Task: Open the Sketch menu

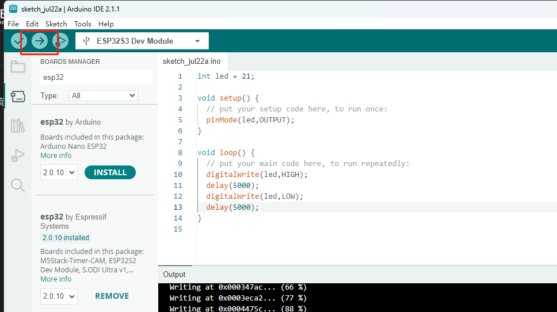Action: point(56,24)
